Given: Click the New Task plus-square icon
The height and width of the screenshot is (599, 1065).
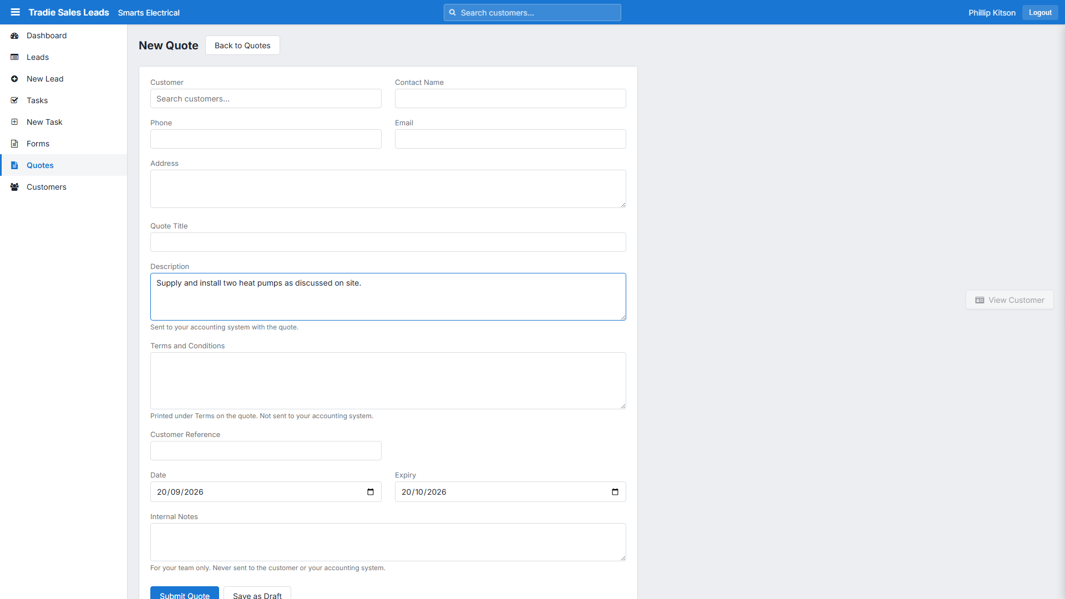Looking at the screenshot, I should 14,122.
